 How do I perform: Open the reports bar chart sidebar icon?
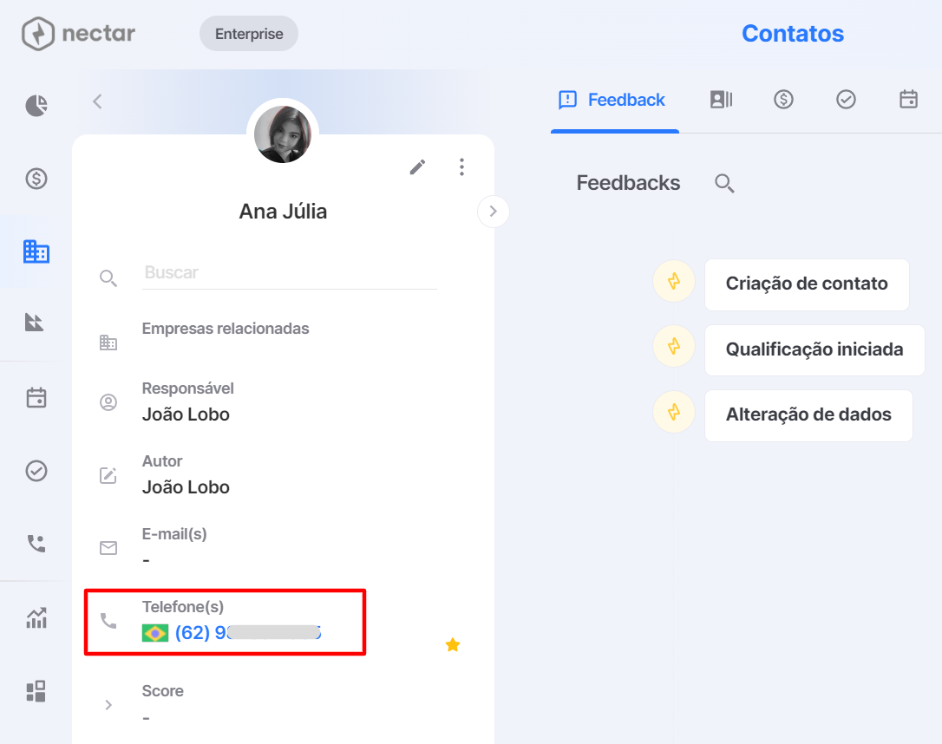point(36,617)
